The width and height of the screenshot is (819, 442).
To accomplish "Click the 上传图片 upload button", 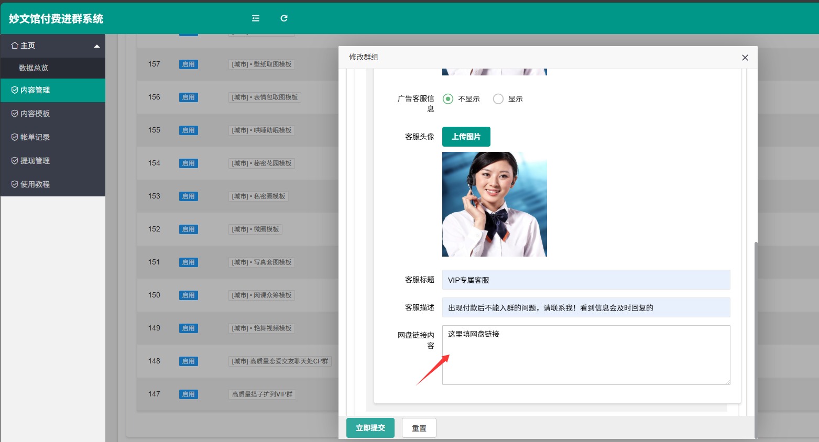I will pyautogui.click(x=466, y=136).
